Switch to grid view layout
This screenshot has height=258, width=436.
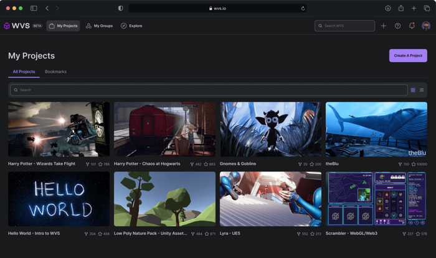coord(413,90)
